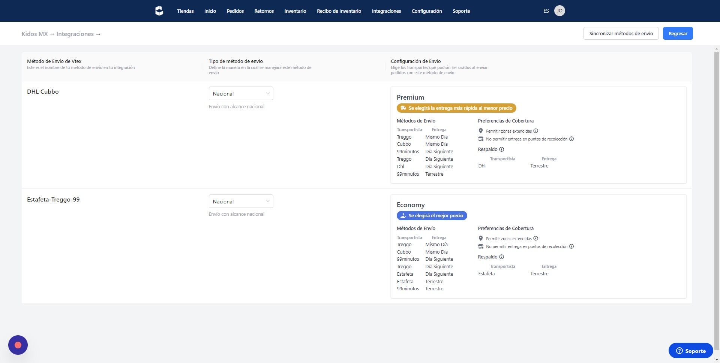Click the store icon in Economy coverage preferences
The height and width of the screenshot is (363, 720).
coord(481,246)
